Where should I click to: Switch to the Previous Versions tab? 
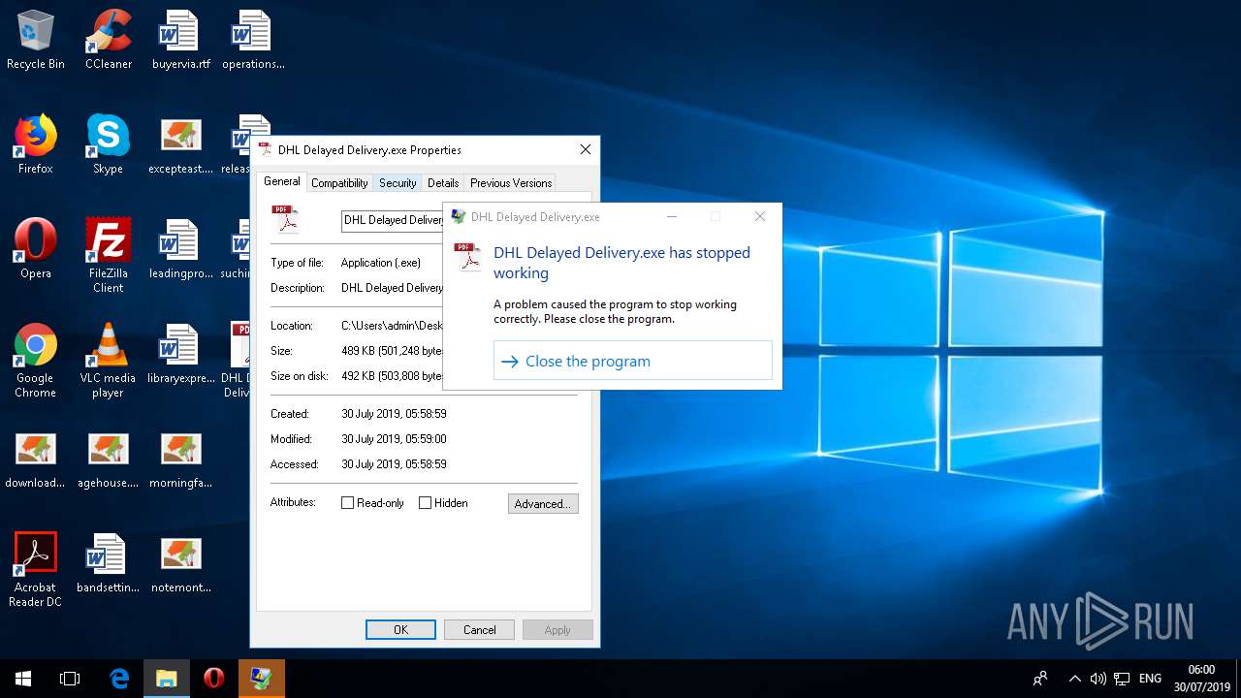[511, 182]
